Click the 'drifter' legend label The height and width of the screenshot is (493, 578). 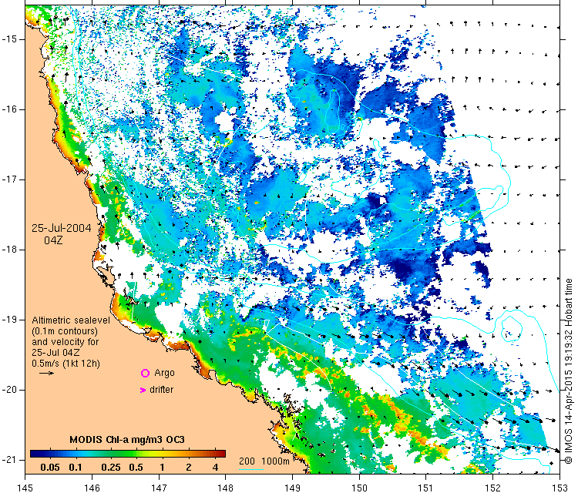162,390
